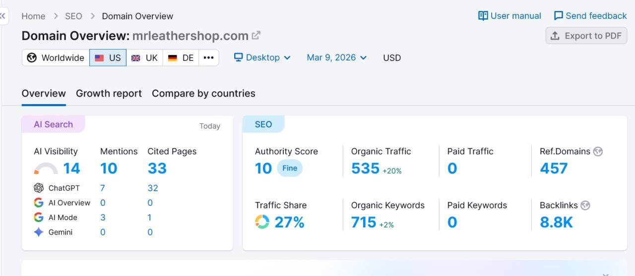Click the User manual book icon

(483, 16)
